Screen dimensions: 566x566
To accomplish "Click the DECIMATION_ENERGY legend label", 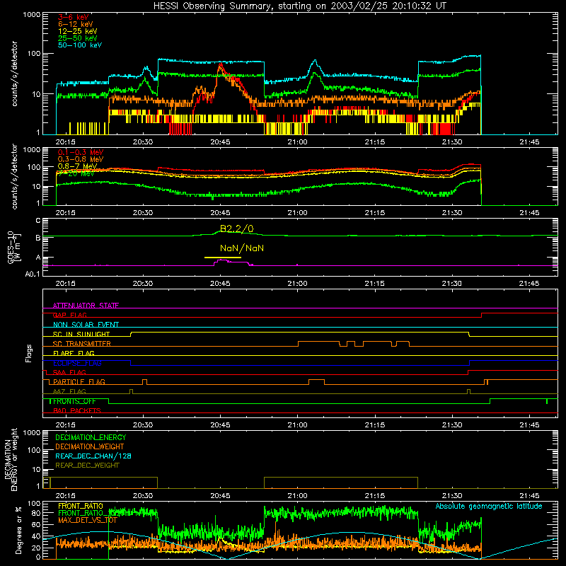I will [91, 437].
